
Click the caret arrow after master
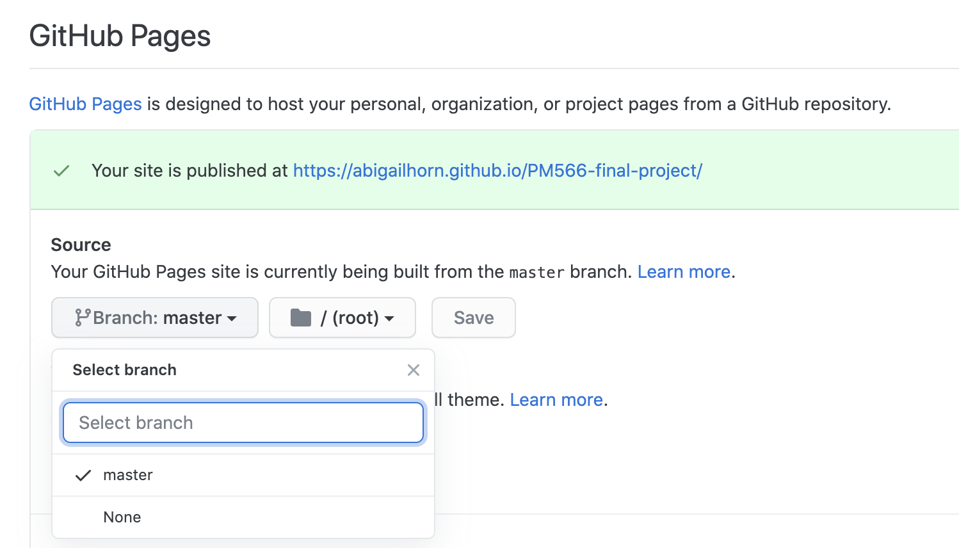point(232,319)
